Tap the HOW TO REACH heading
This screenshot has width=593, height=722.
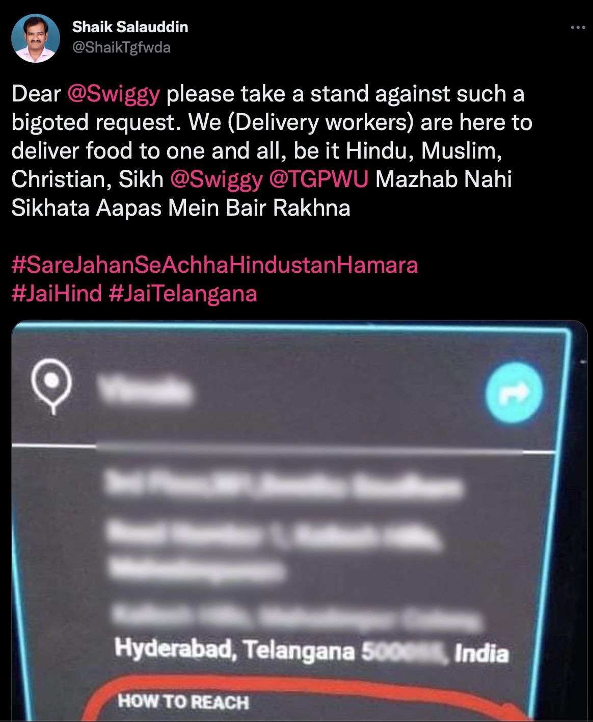tap(183, 702)
